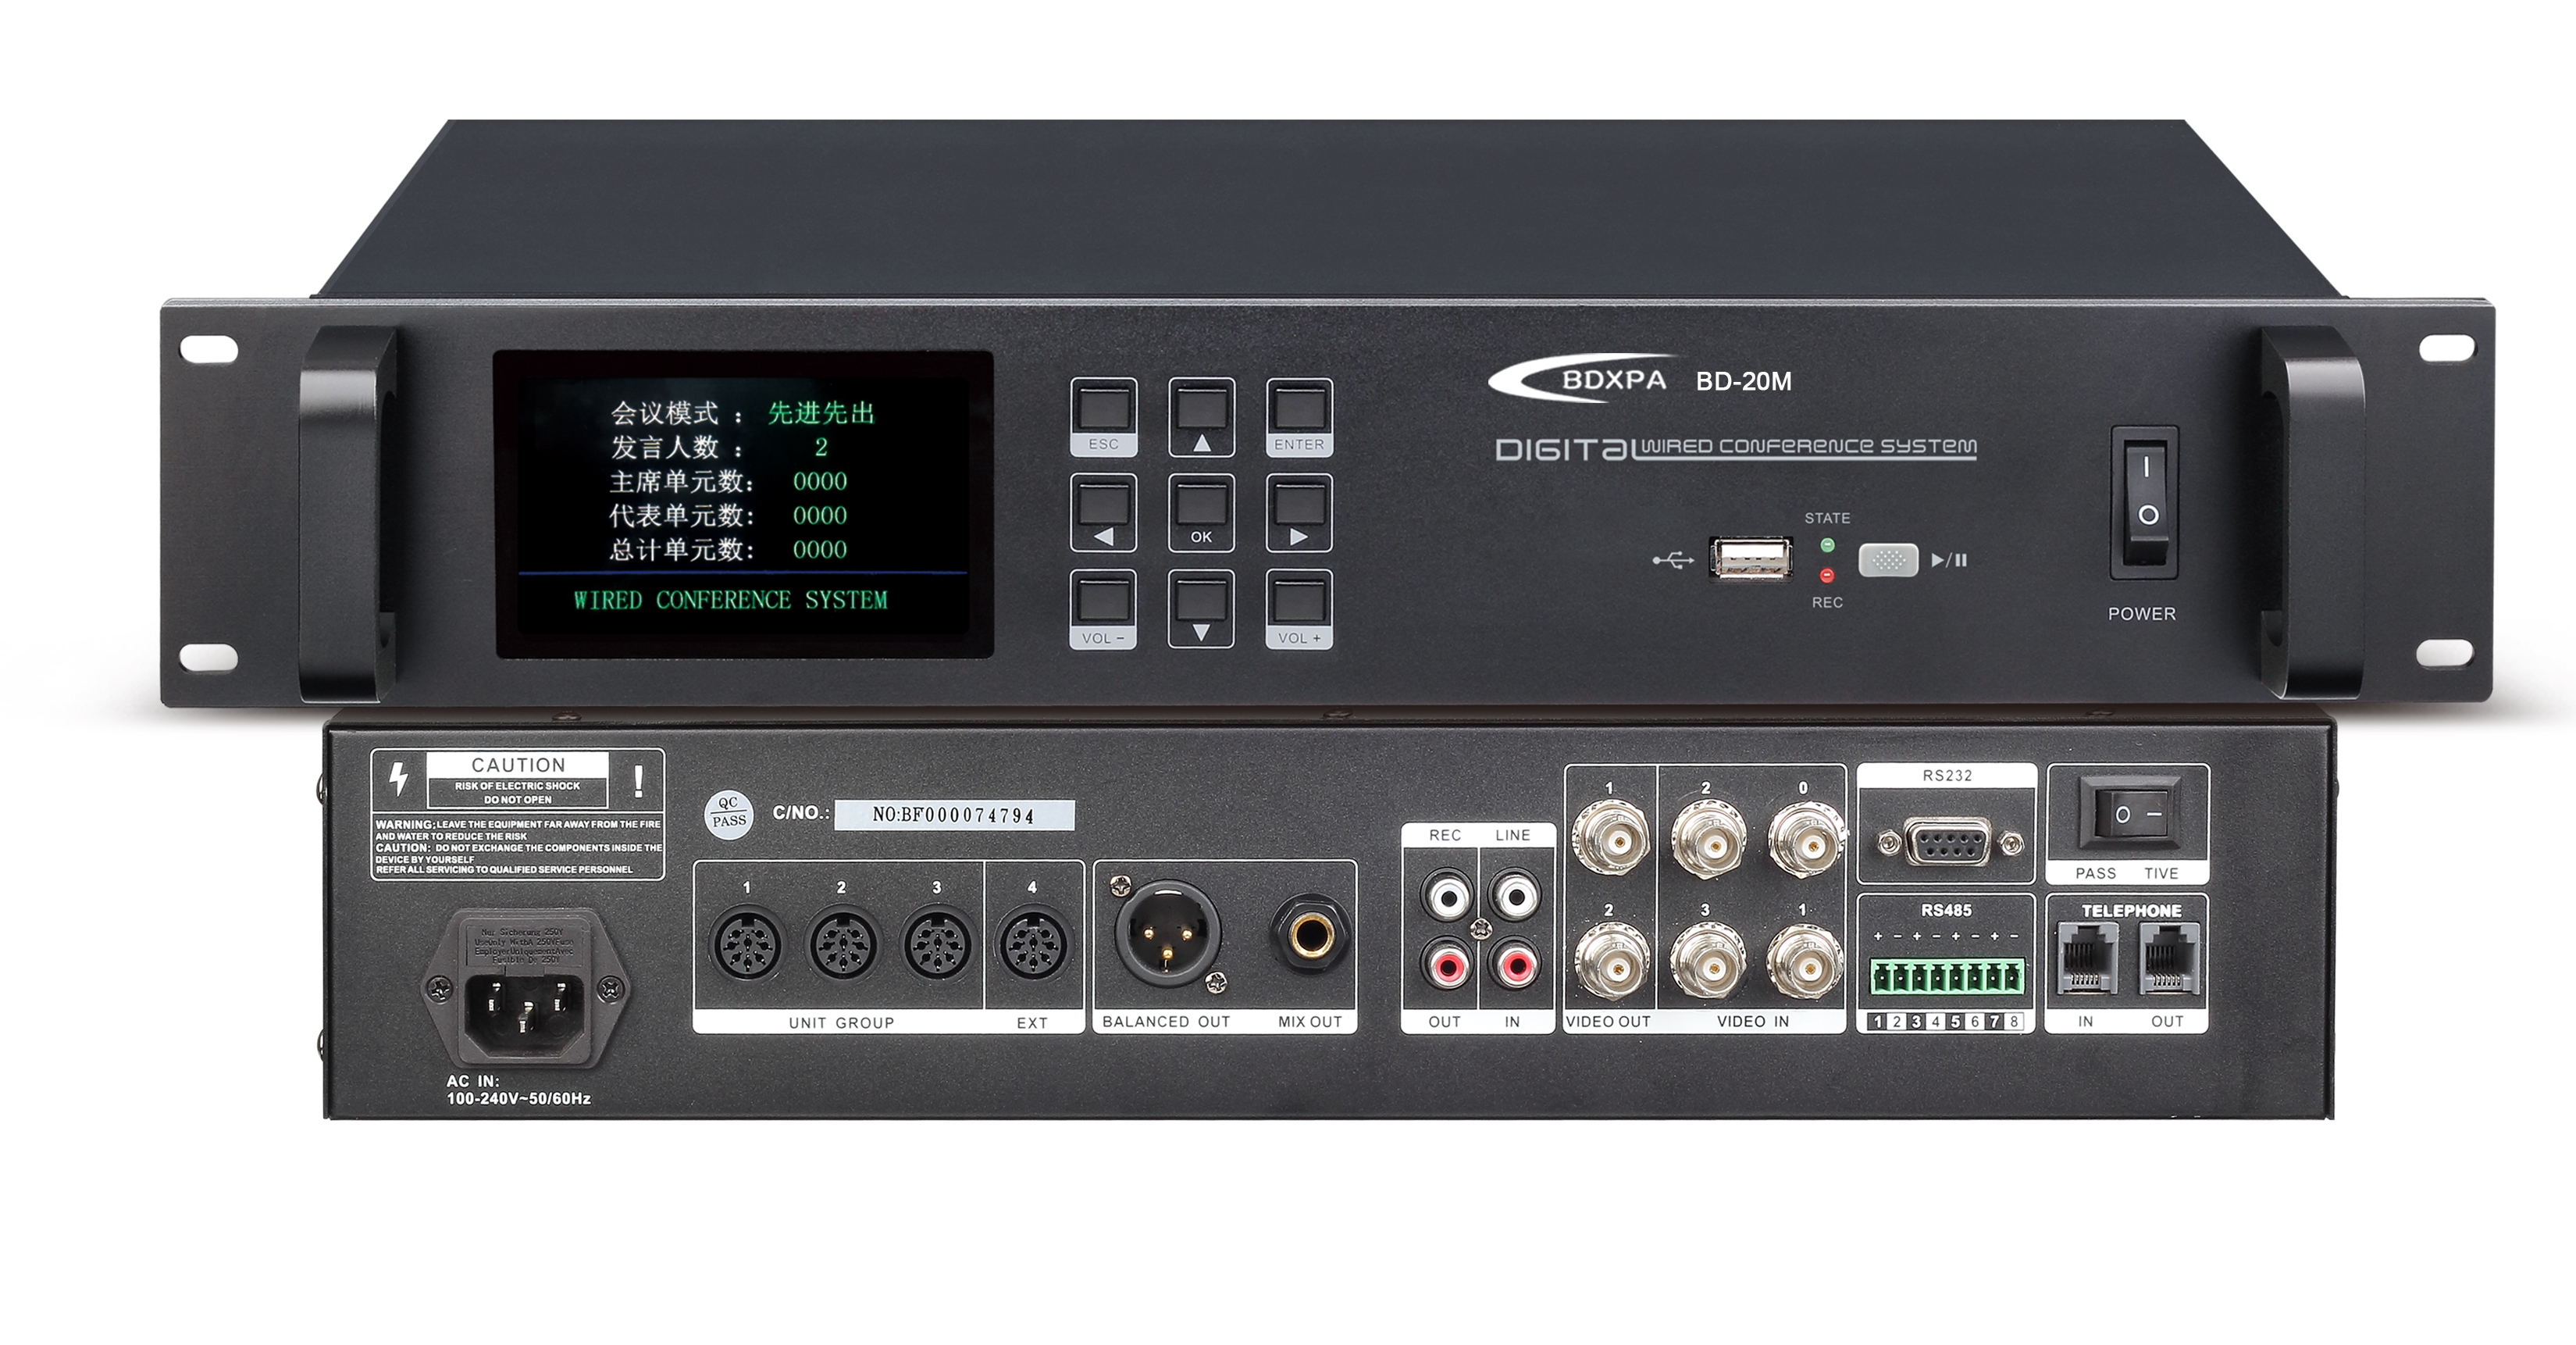
Task: Click the 总计单元数 row on LCD
Action: (728, 549)
